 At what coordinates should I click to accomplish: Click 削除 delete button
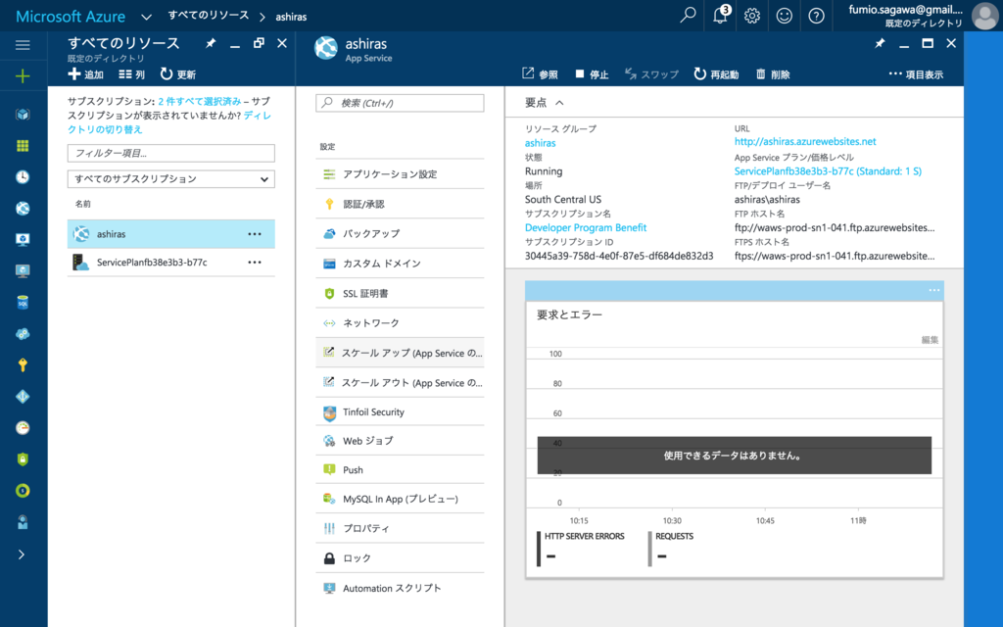[x=773, y=74]
